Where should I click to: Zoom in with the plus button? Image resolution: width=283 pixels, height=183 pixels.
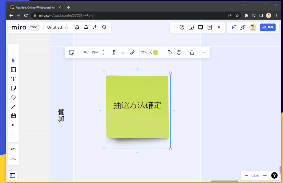[x=265, y=176]
